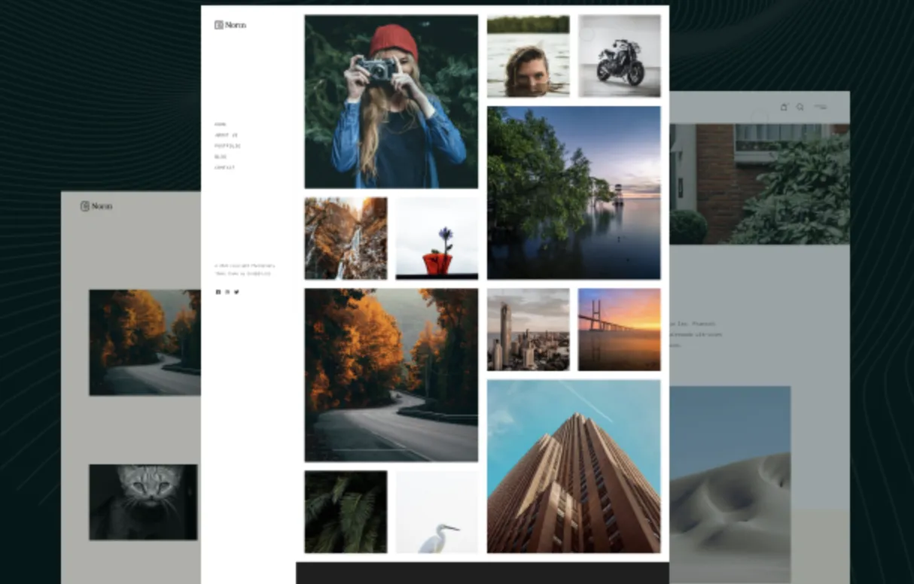
Task: Select the red flower pot photo
Action: coord(437,239)
